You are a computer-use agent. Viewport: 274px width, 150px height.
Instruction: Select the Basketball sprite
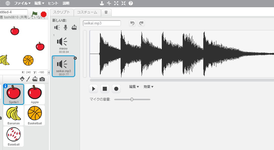click(35, 115)
